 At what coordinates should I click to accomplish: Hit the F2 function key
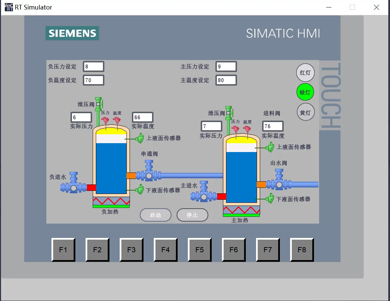pos(97,250)
